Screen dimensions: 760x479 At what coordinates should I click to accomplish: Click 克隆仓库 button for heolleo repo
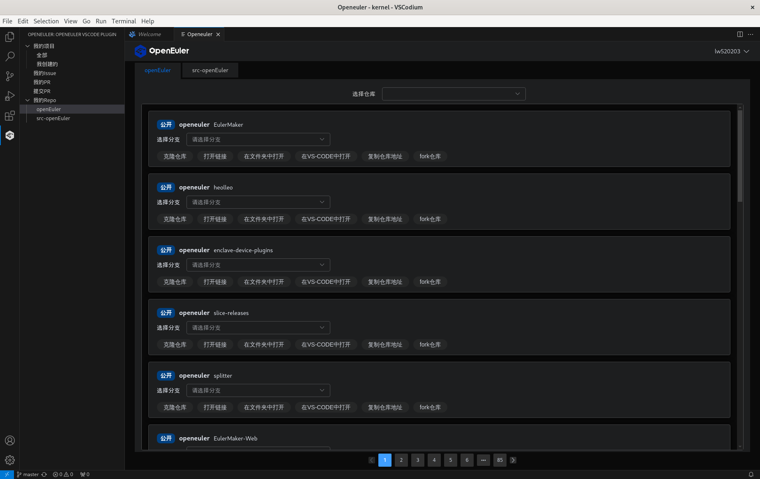coord(175,219)
